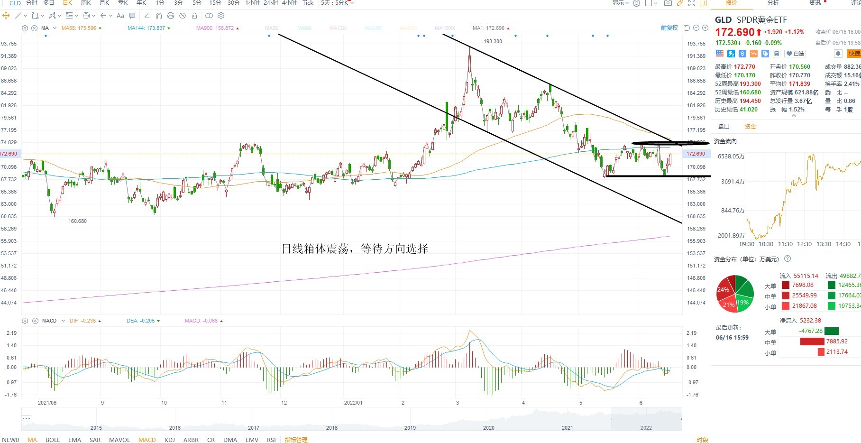Click the navigator left range handle
Screen dimensions: 861x443
[612, 419]
